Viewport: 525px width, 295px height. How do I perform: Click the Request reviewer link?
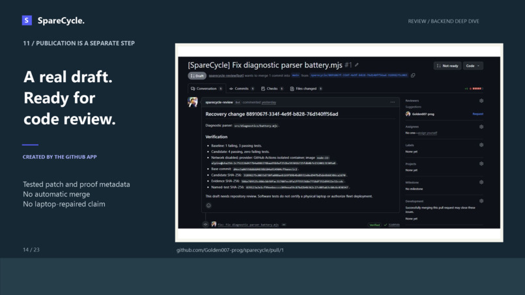pyautogui.click(x=478, y=114)
